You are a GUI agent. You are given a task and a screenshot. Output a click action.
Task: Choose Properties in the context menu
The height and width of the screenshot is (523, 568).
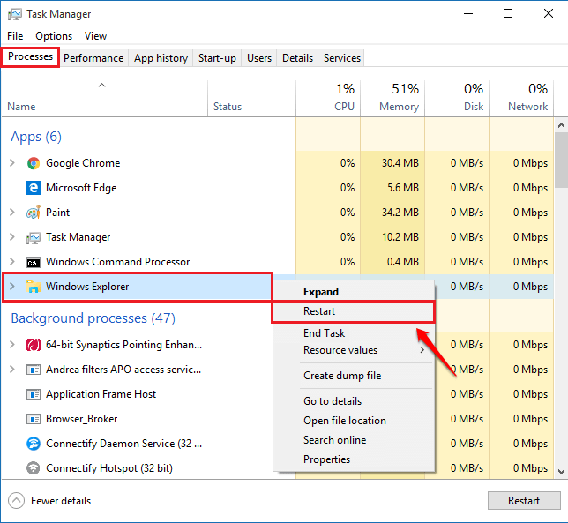tap(354, 459)
